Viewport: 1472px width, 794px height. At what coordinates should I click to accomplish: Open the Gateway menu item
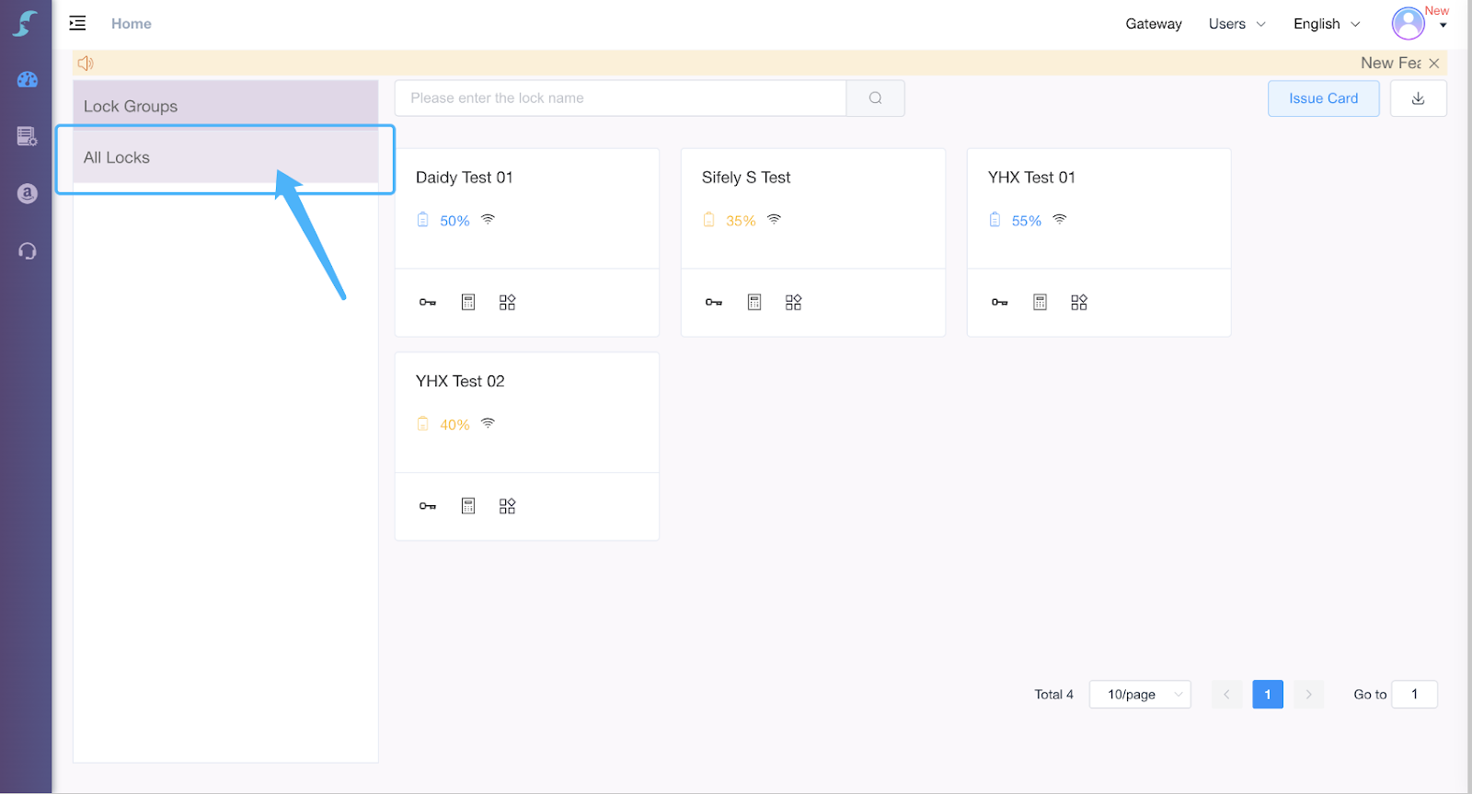pyautogui.click(x=1154, y=24)
